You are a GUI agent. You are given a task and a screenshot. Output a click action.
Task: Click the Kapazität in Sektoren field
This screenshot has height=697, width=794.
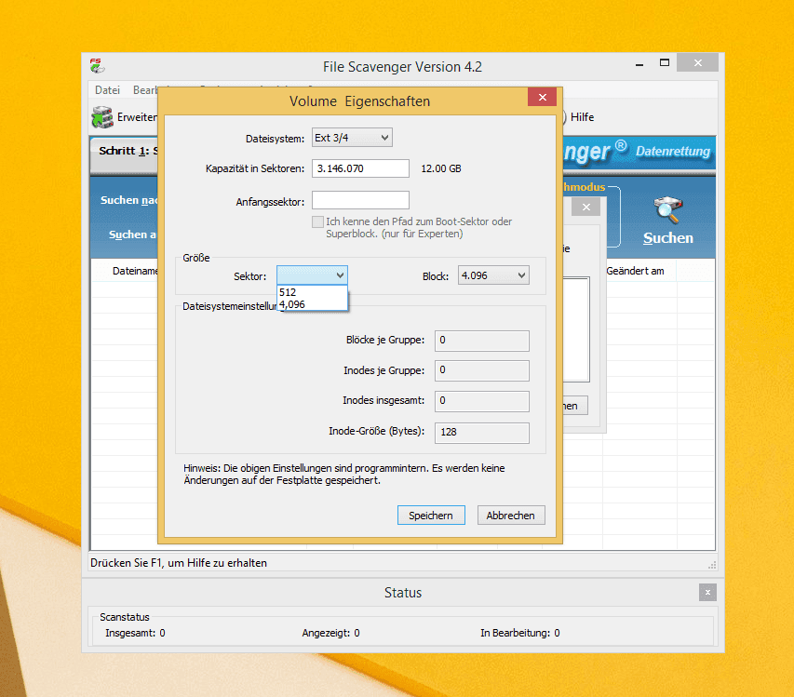click(360, 168)
